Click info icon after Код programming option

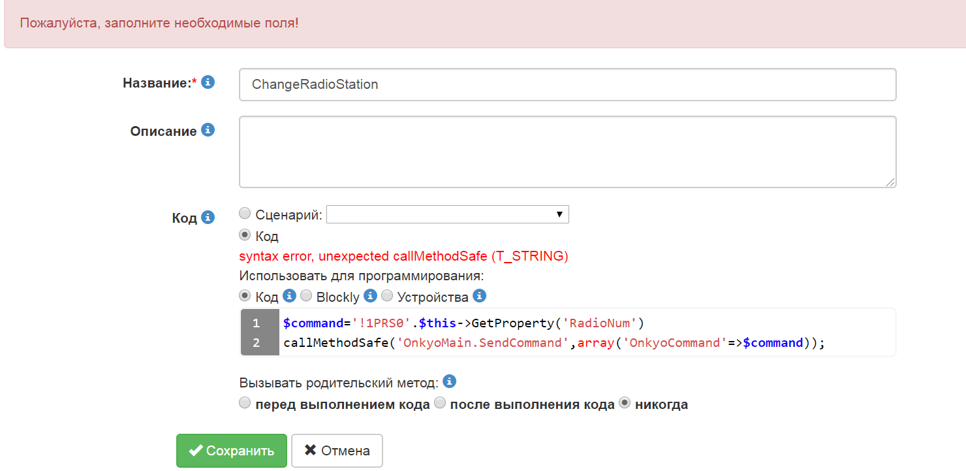[289, 296]
